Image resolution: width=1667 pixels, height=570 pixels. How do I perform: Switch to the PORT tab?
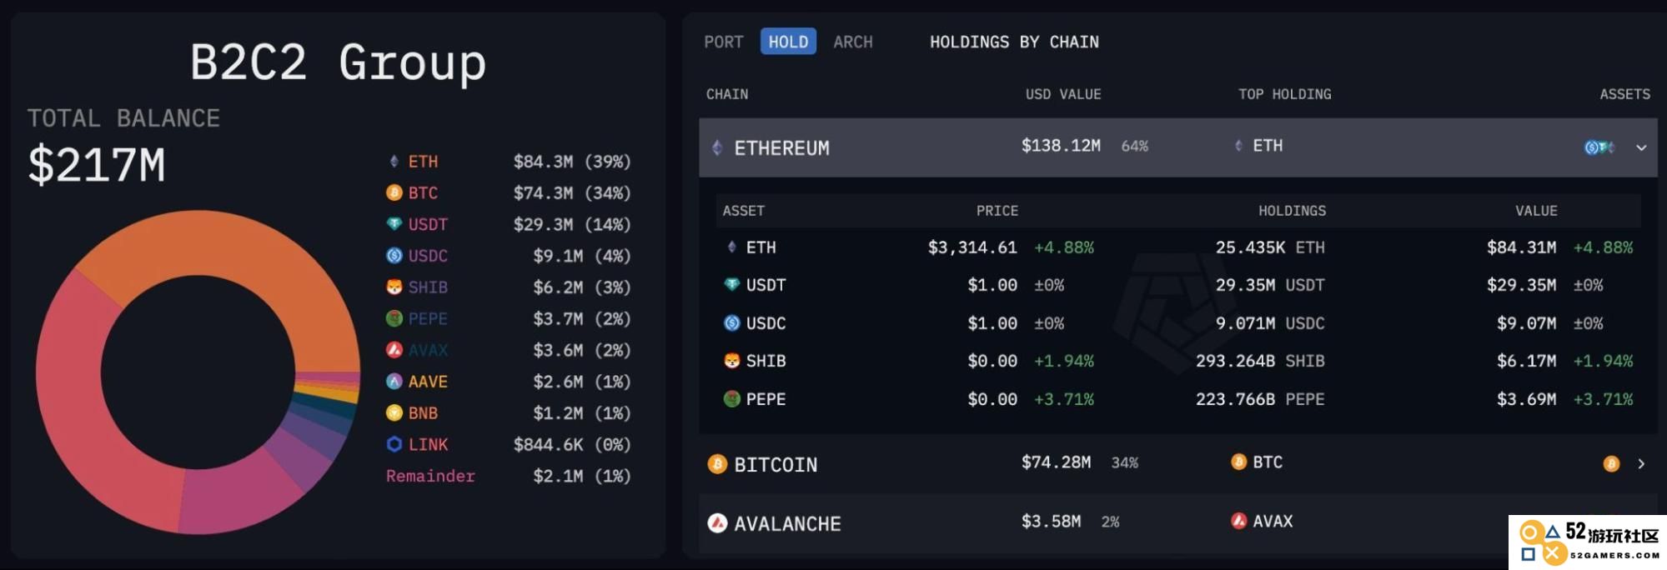724,42
